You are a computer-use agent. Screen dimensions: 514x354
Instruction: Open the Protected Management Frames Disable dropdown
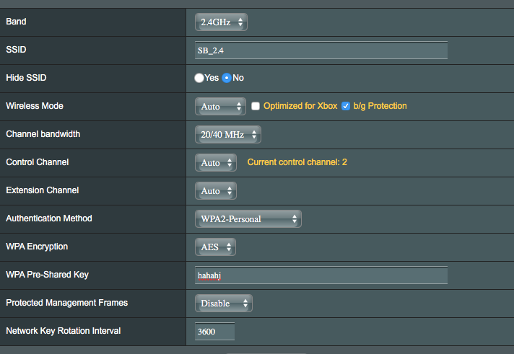[224, 304]
